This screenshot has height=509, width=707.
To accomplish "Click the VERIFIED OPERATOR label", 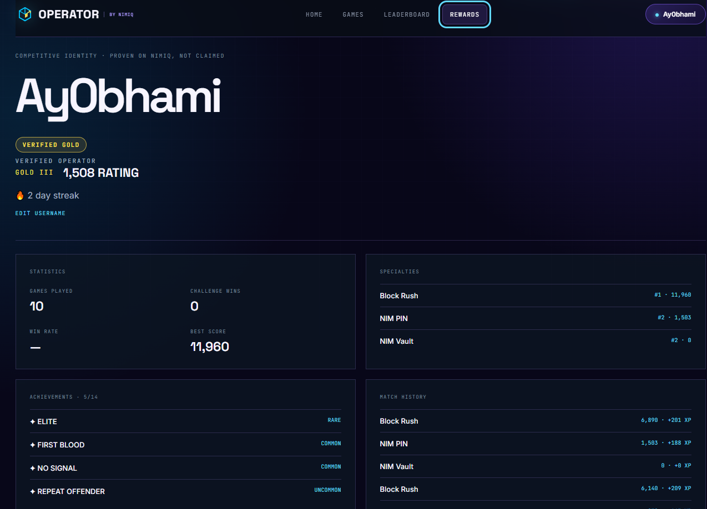I will coord(55,161).
